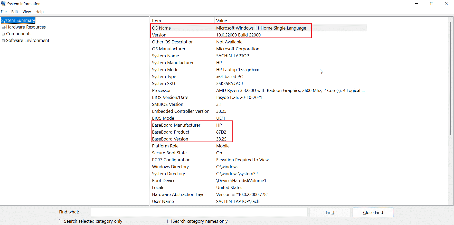
Task: Select the System Model row
Action: 259,70
